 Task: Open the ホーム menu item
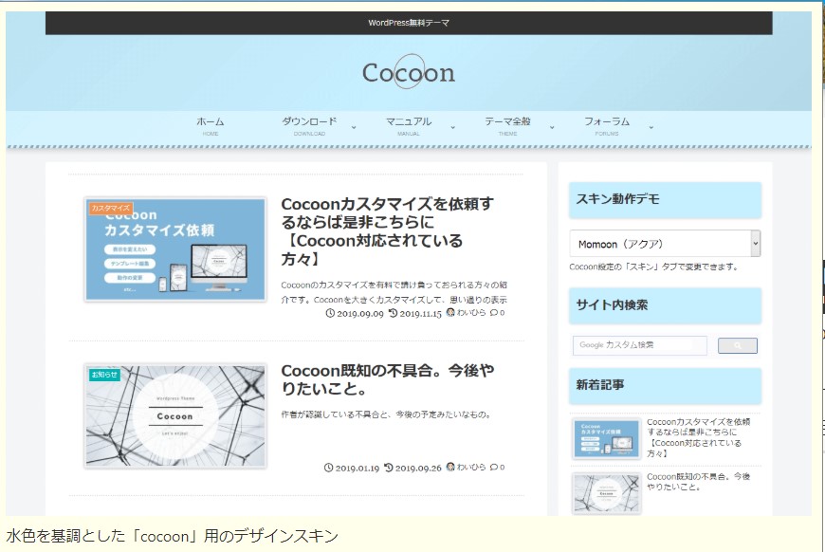[210, 126]
